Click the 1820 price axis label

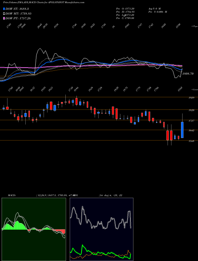tap(191, 110)
